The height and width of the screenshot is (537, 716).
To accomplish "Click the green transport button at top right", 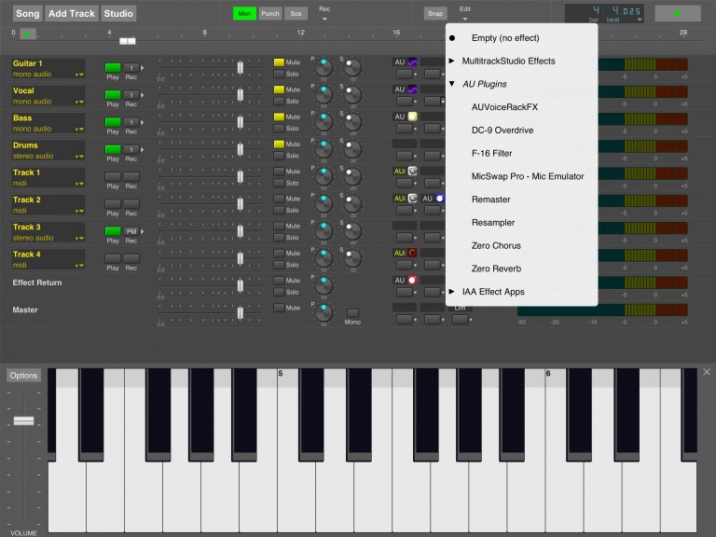I will pos(677,13).
